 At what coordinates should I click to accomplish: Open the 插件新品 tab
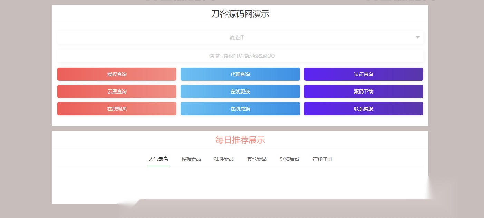224,159
